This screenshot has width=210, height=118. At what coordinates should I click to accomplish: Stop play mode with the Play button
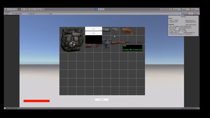(x=96, y=9)
